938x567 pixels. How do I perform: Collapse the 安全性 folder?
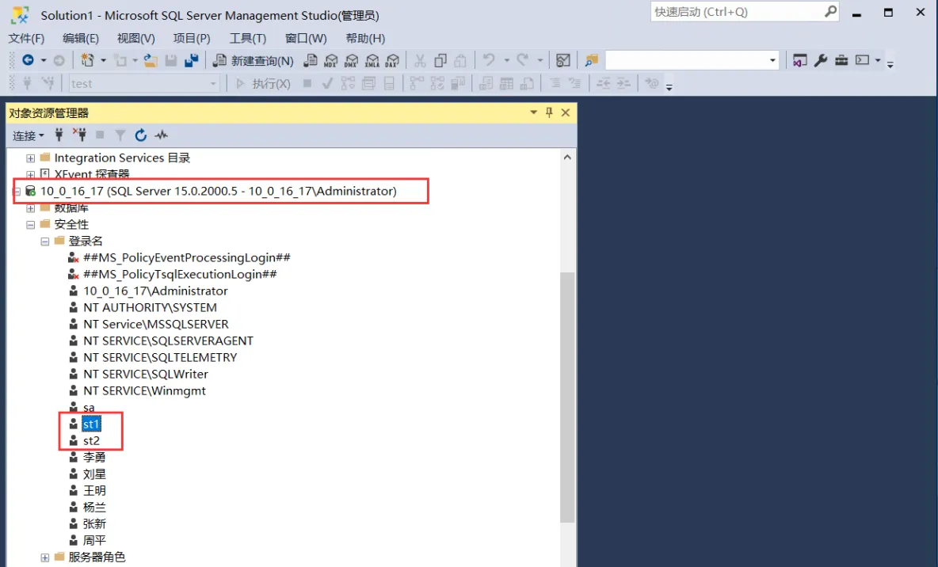pyautogui.click(x=31, y=225)
